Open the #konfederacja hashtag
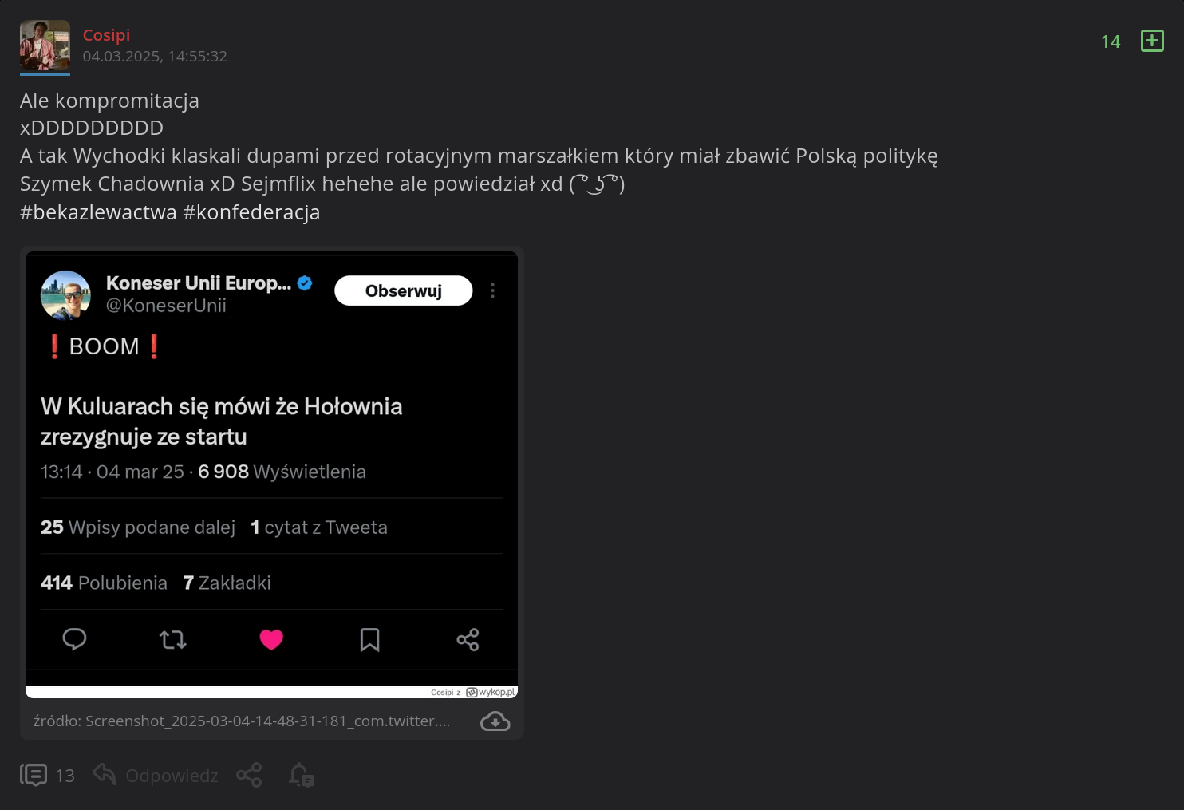Screen dimensions: 1184x810 (251, 212)
